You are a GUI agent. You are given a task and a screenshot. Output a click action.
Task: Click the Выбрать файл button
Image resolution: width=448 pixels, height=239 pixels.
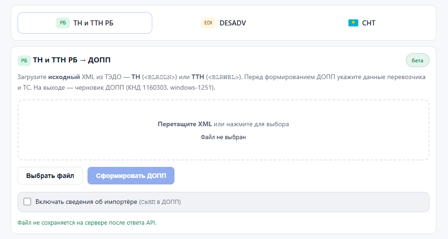(50, 176)
